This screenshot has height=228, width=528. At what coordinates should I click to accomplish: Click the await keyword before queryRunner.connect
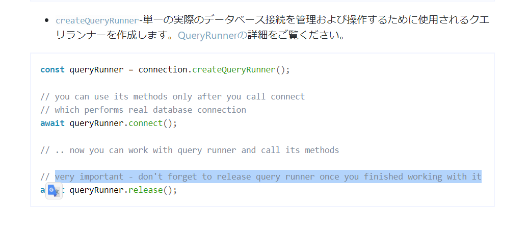tap(52, 123)
